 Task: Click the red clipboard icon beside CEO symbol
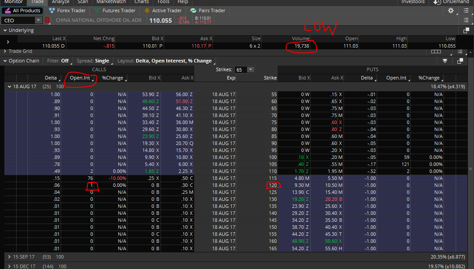click(x=48, y=20)
